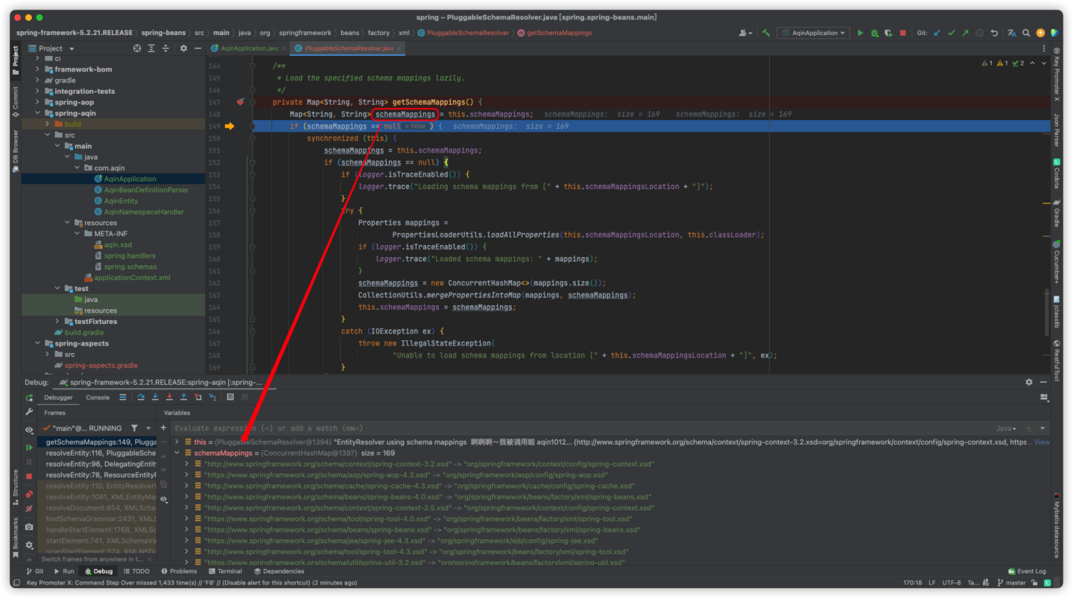
Task: Resume program in debug sidebar
Action: [x=29, y=448]
